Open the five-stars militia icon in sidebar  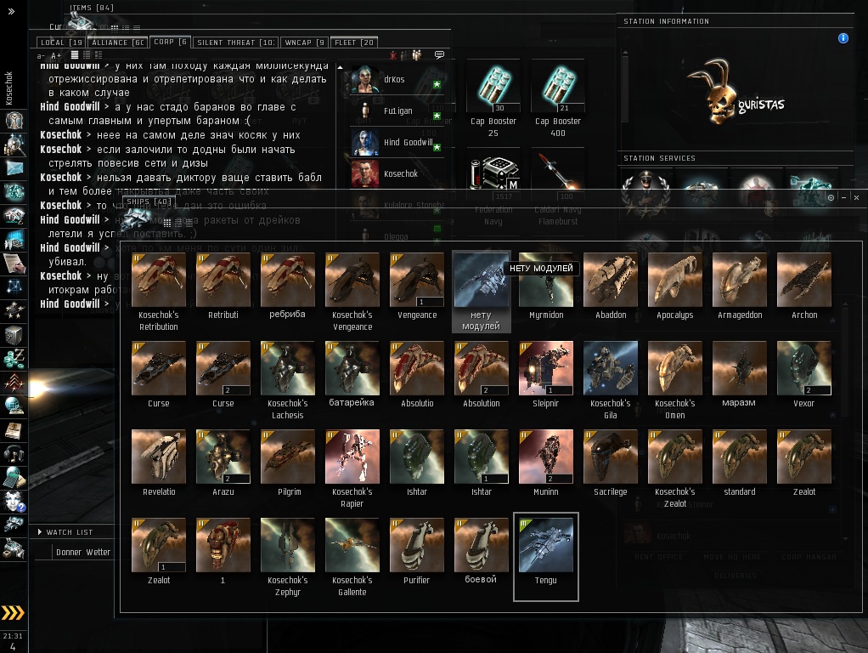[x=14, y=311]
